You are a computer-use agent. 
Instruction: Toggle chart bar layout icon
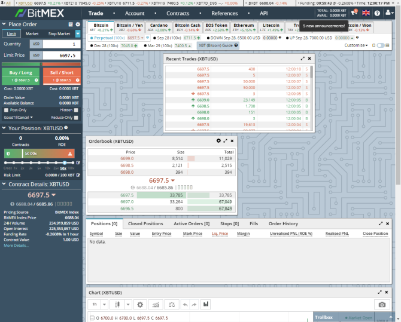coord(206,304)
